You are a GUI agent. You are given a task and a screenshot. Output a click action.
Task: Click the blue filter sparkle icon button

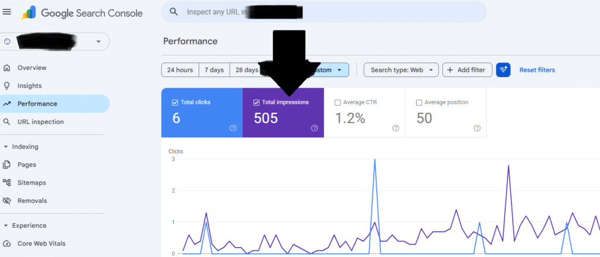(x=503, y=70)
